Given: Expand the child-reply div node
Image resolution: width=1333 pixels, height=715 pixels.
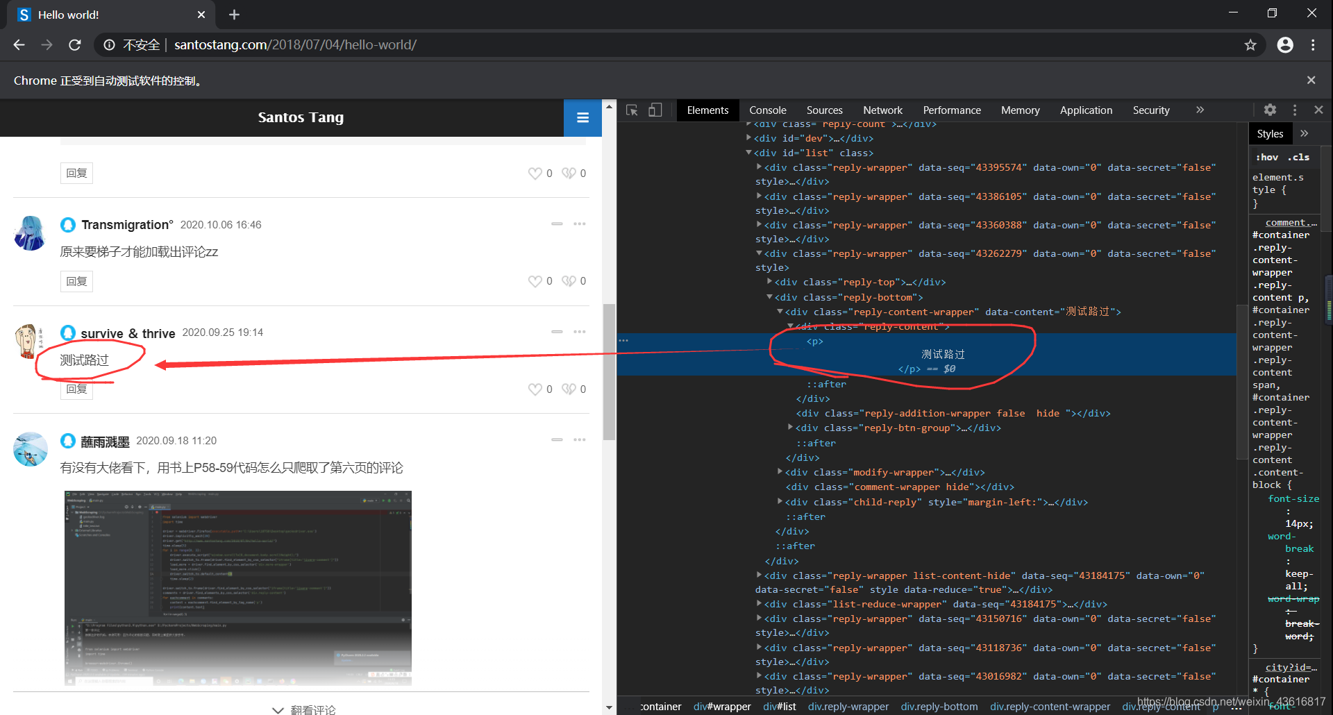Looking at the screenshot, I should (780, 502).
